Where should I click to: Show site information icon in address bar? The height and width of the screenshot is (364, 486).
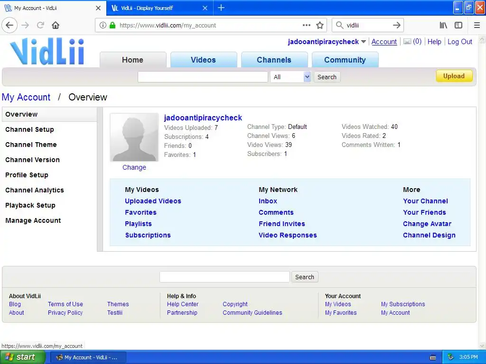point(103,26)
